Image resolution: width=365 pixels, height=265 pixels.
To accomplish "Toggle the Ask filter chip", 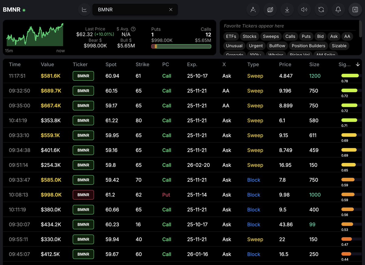I will click(334, 36).
